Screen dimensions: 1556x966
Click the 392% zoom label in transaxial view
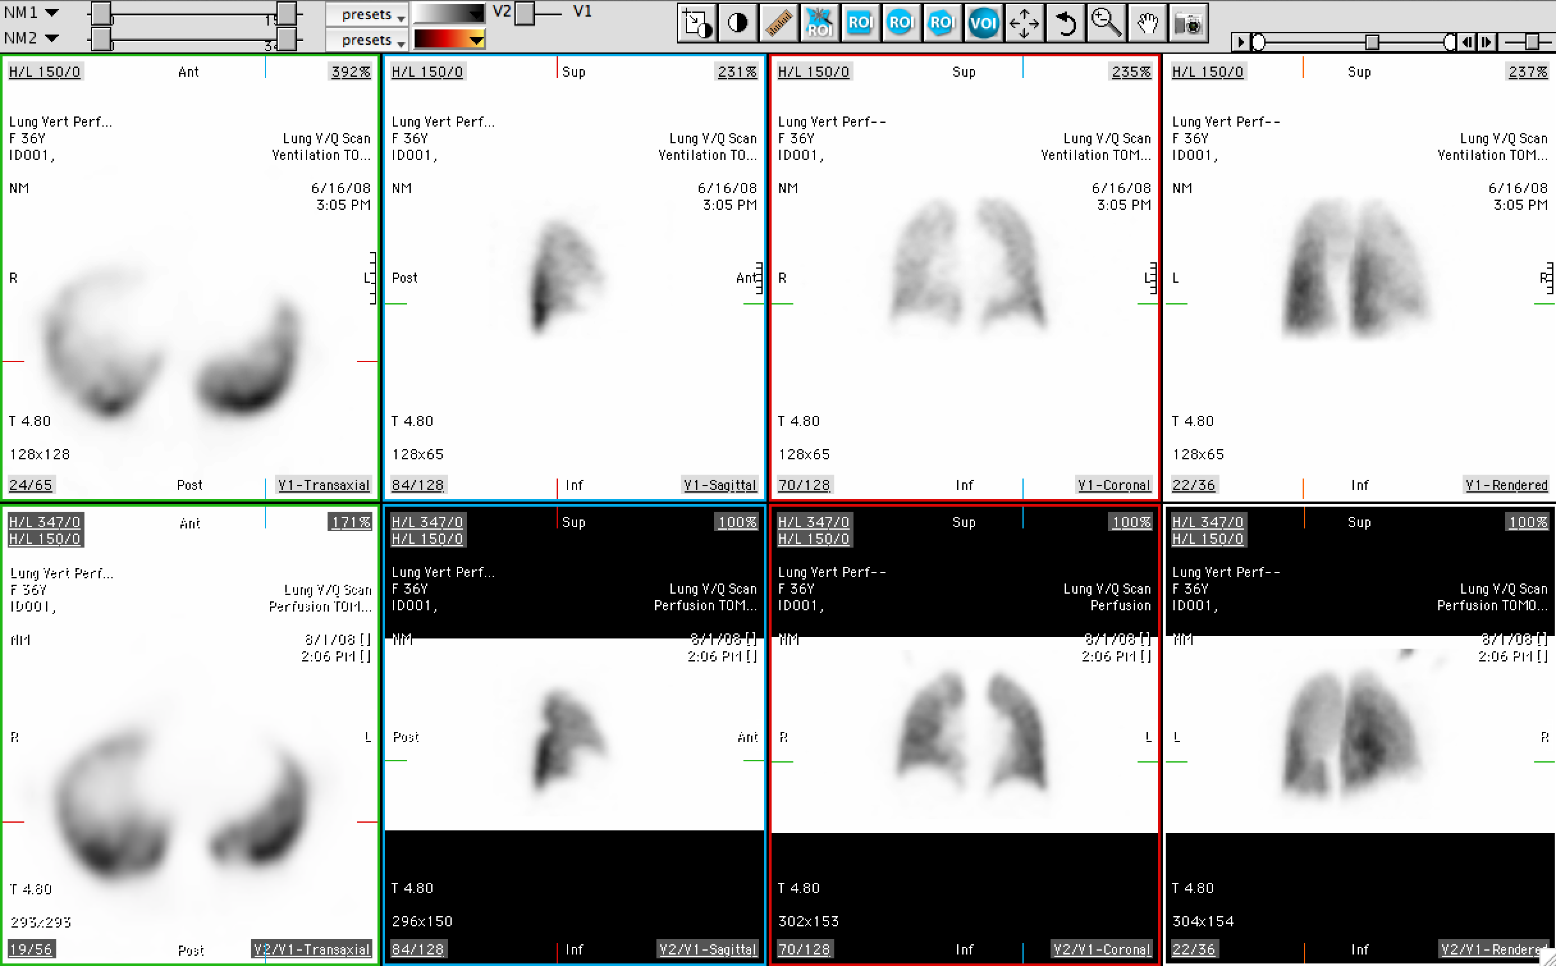click(350, 72)
